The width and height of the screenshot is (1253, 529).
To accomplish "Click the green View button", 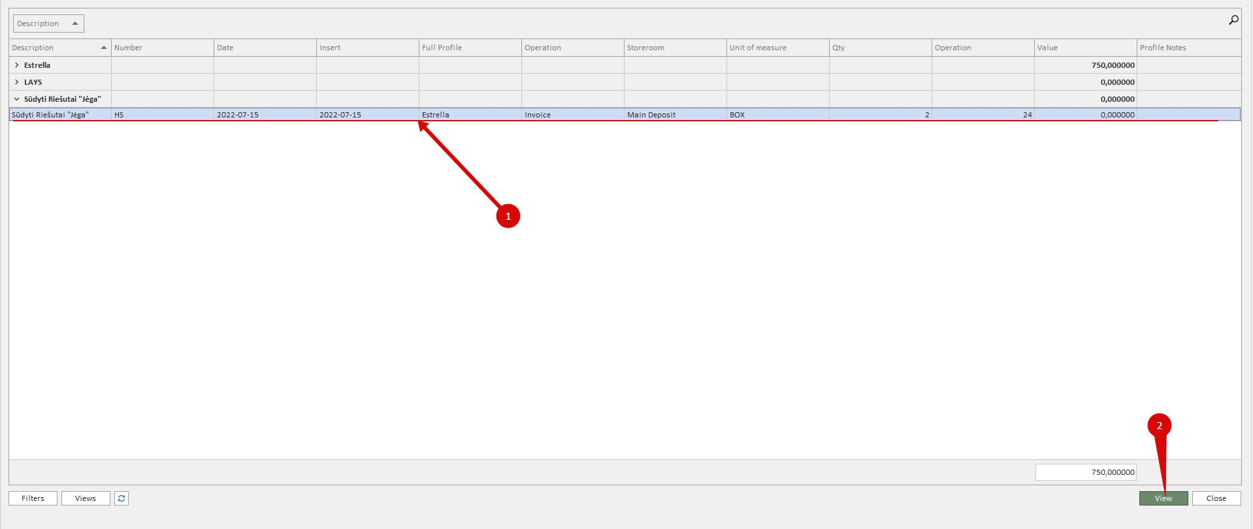I will pyautogui.click(x=1163, y=498).
